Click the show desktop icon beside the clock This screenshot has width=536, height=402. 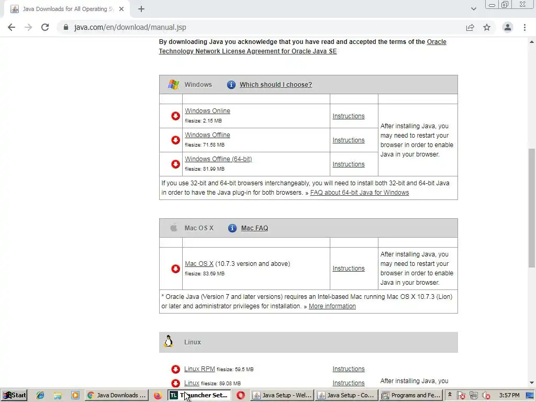pos(530,395)
